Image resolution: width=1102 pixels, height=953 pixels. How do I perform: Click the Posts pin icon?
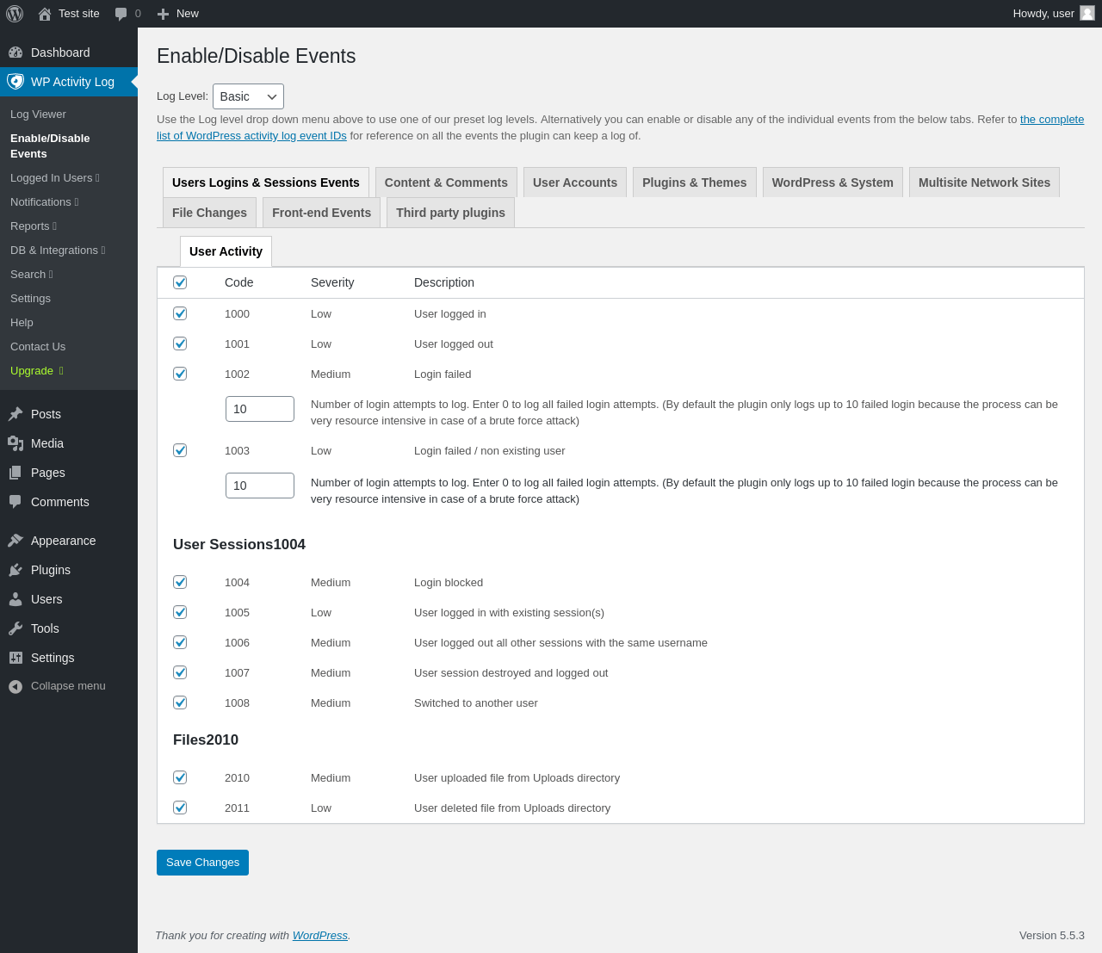[x=15, y=414]
